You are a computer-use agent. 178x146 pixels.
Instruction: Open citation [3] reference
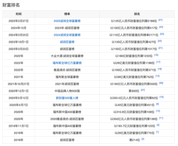tap(158, 125)
